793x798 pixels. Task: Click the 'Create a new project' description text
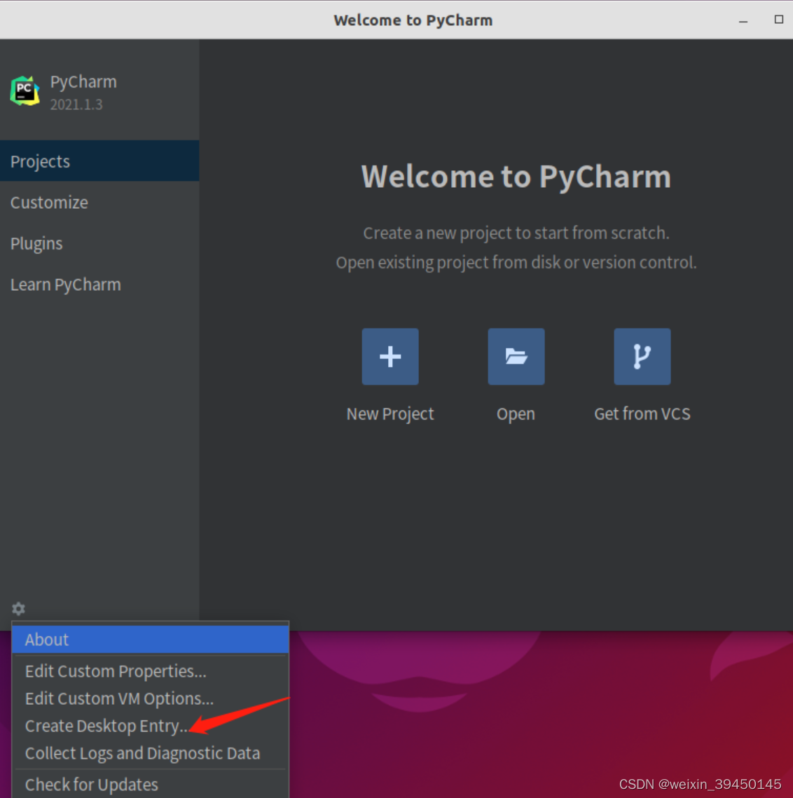tap(516, 233)
